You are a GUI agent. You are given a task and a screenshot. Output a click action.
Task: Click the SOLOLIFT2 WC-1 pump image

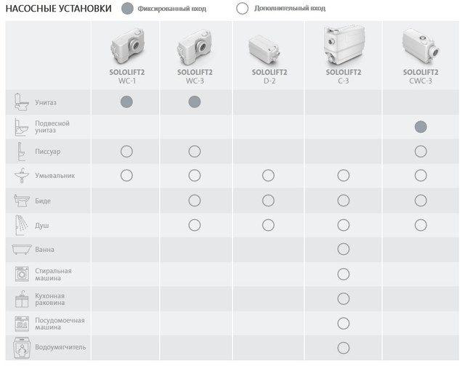pos(127,46)
